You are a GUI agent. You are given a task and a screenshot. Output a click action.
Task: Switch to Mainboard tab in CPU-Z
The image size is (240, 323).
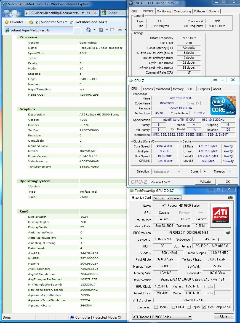pos(163,89)
